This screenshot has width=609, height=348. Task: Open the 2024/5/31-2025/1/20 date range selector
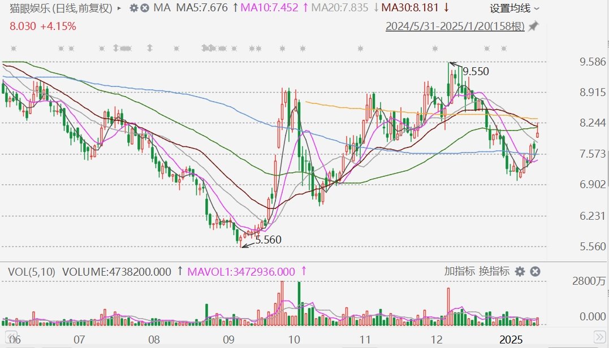coord(455,27)
